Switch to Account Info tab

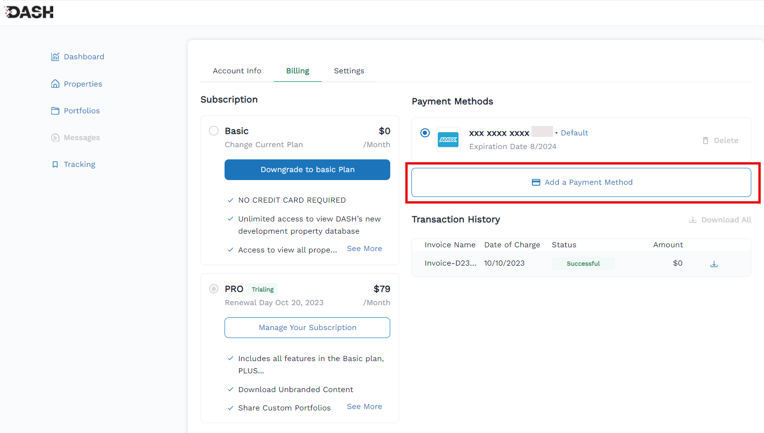[237, 71]
